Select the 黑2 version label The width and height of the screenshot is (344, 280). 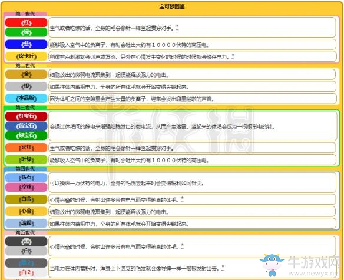[x=27, y=263]
